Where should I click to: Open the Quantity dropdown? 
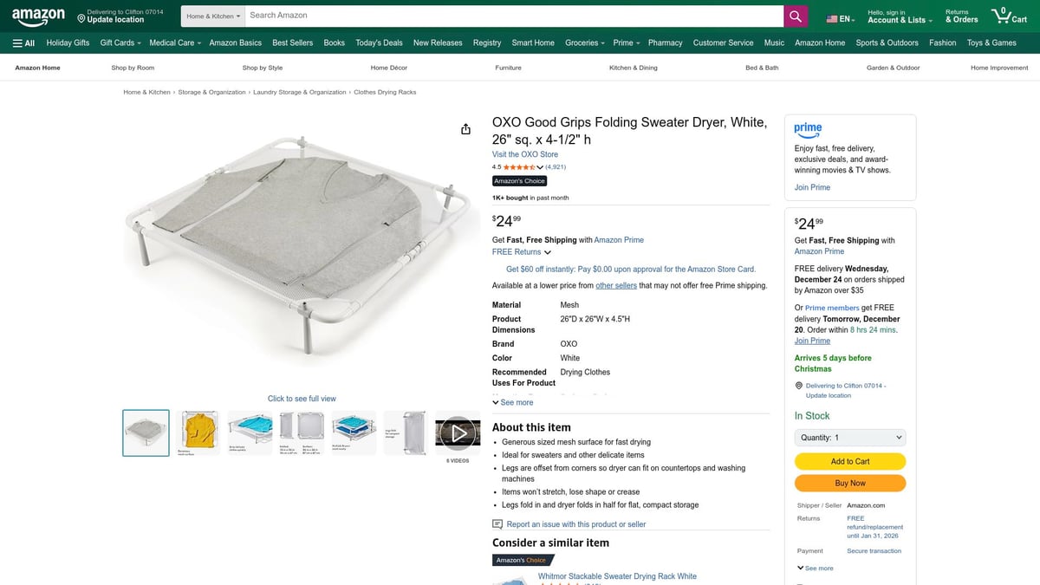[x=849, y=437]
